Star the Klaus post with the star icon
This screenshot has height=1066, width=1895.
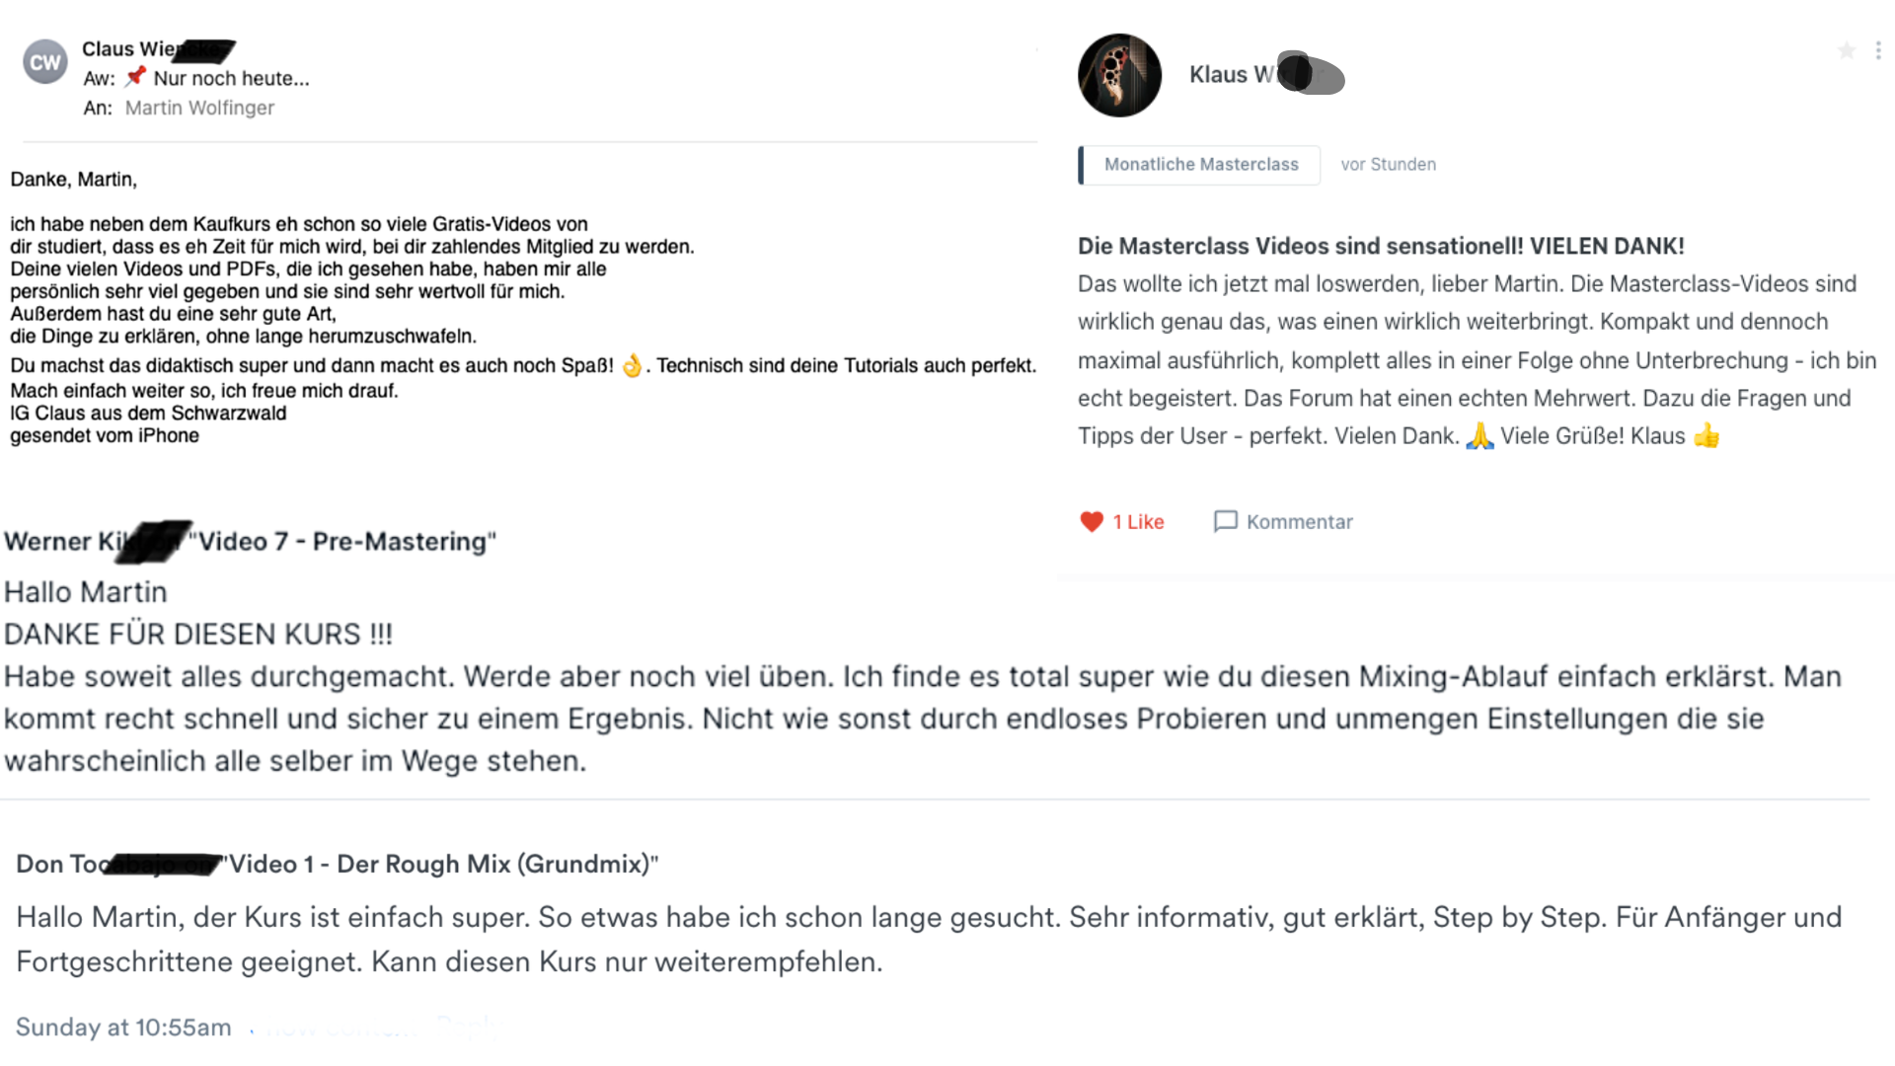[1846, 50]
